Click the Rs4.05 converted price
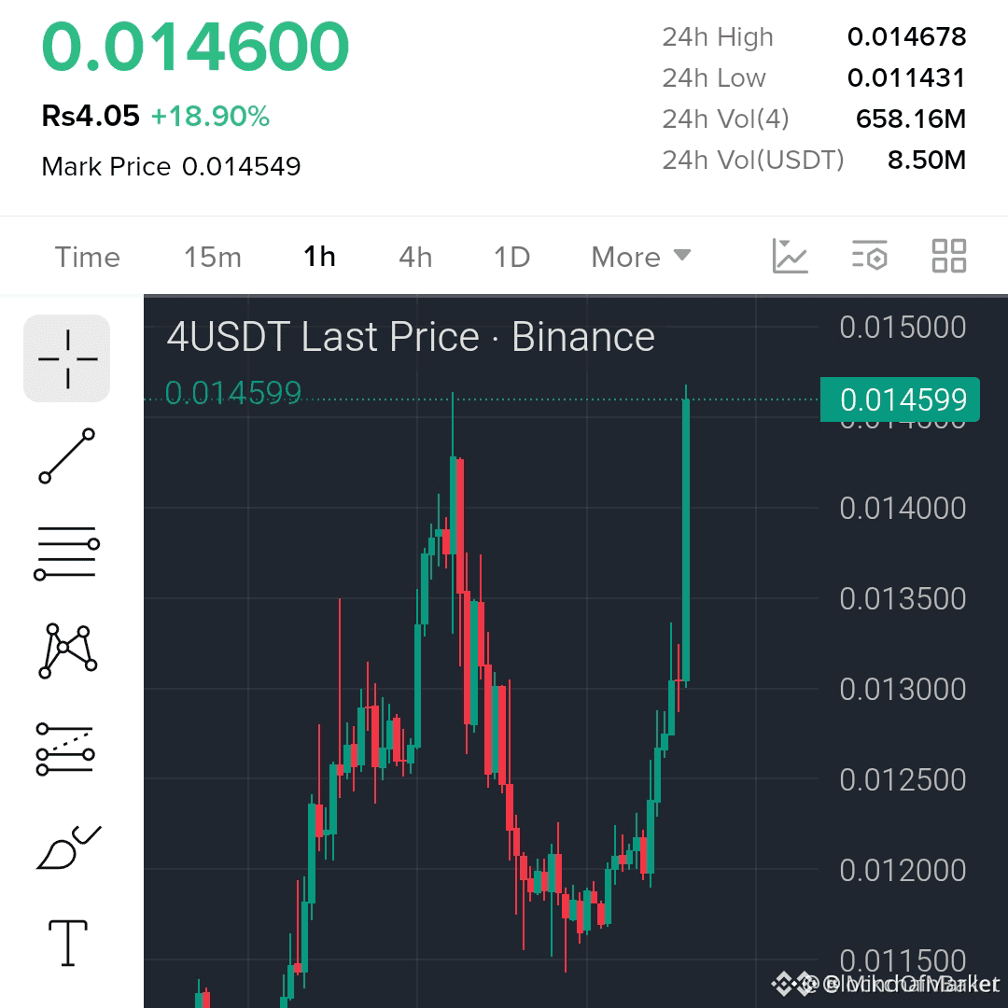Viewport: 1008px width, 1008px height. 91,117
